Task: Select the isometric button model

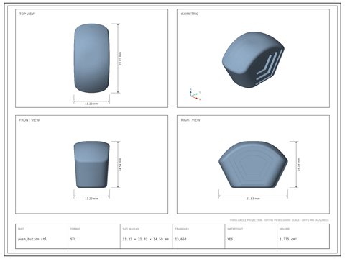Action: pos(253,60)
